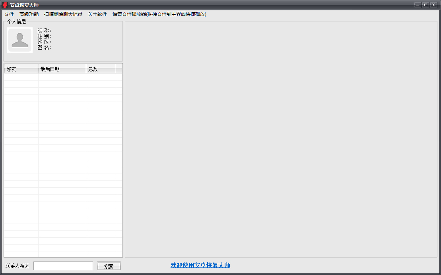Open the 文件 menu

[x=9, y=14]
